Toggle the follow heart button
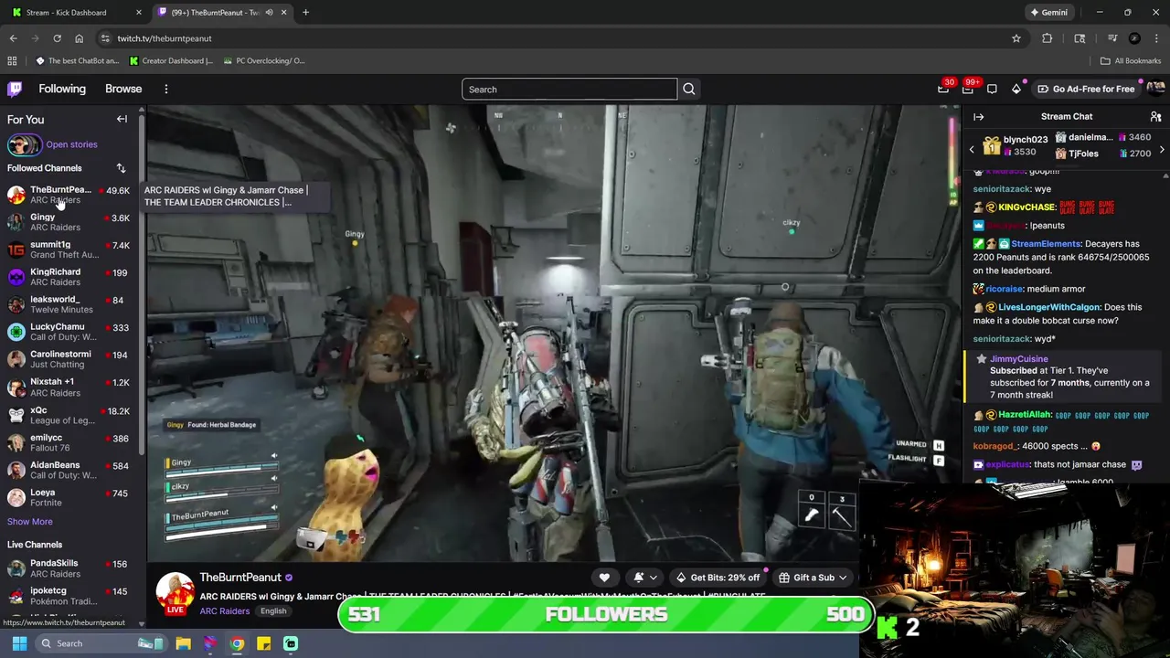Image resolution: width=1170 pixels, height=658 pixels. point(604,578)
